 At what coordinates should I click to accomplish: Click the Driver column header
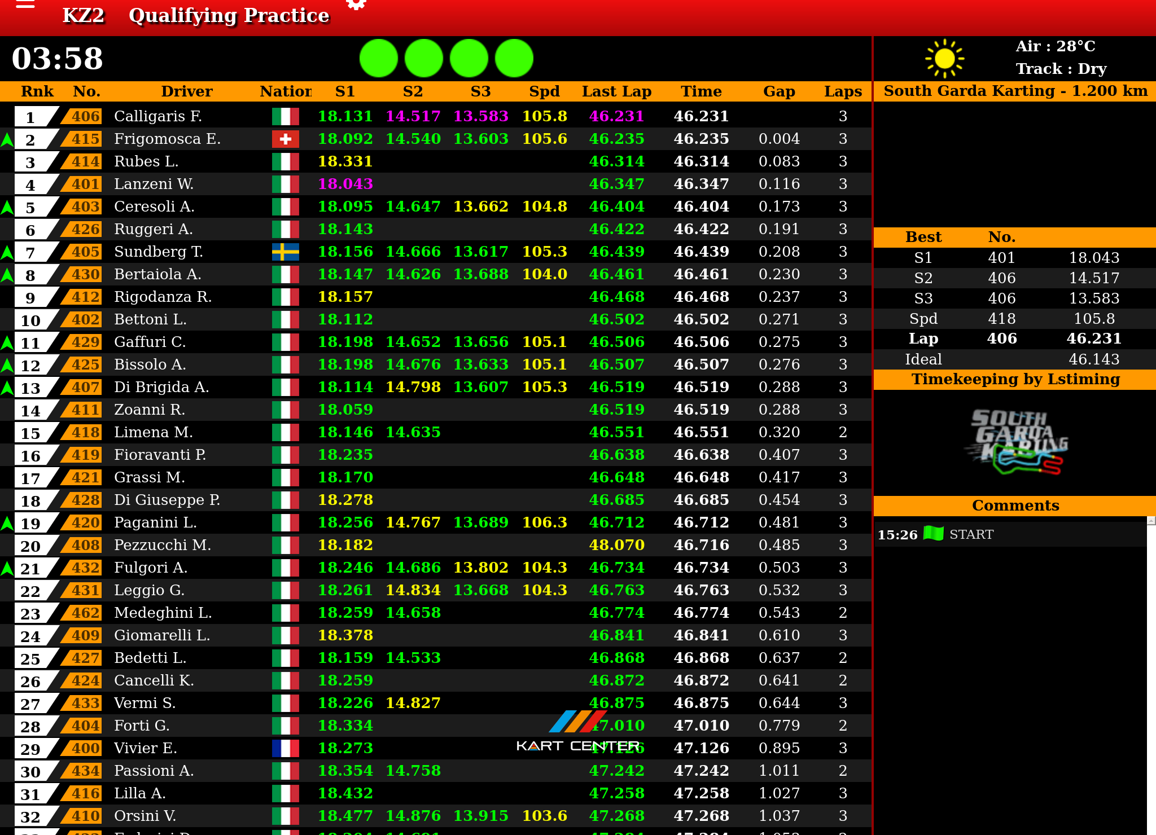click(187, 91)
